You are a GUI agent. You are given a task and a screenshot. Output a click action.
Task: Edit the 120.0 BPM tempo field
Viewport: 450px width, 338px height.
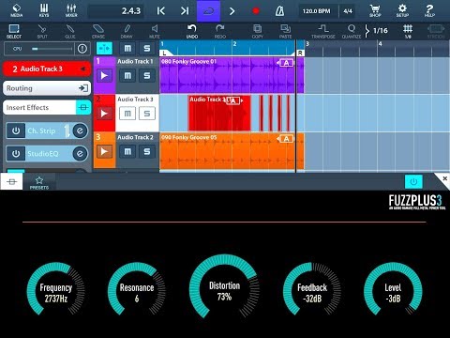316,11
